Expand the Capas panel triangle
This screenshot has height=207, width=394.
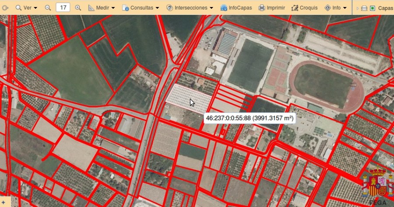point(357,8)
